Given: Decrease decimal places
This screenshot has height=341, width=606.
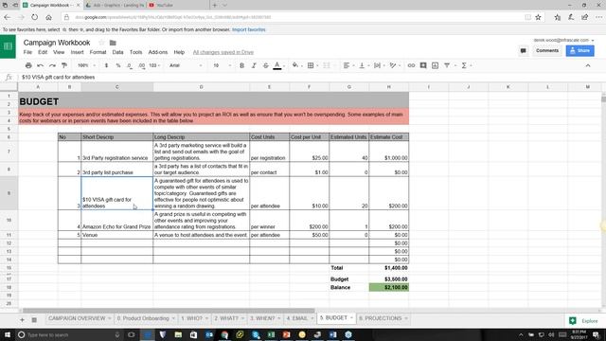Looking at the screenshot, I should pyautogui.click(x=130, y=65).
